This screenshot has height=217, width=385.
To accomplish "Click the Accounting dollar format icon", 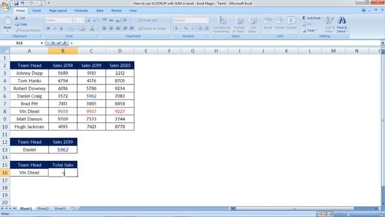I will point(176,28).
